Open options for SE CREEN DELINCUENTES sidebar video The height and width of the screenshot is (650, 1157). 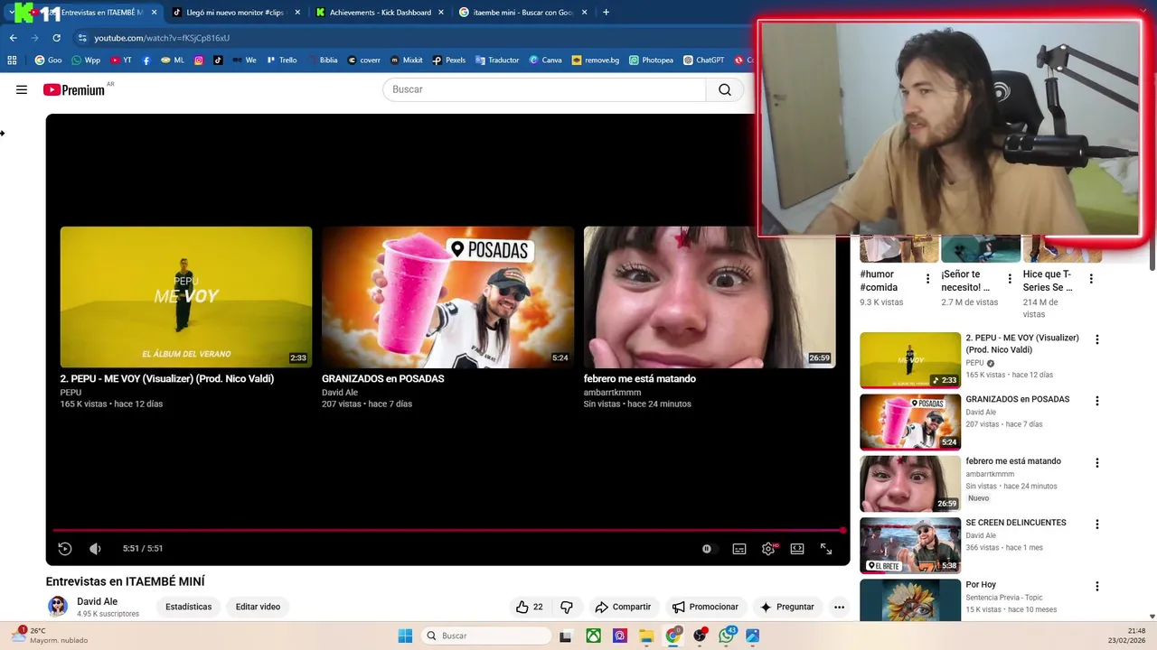point(1097,525)
